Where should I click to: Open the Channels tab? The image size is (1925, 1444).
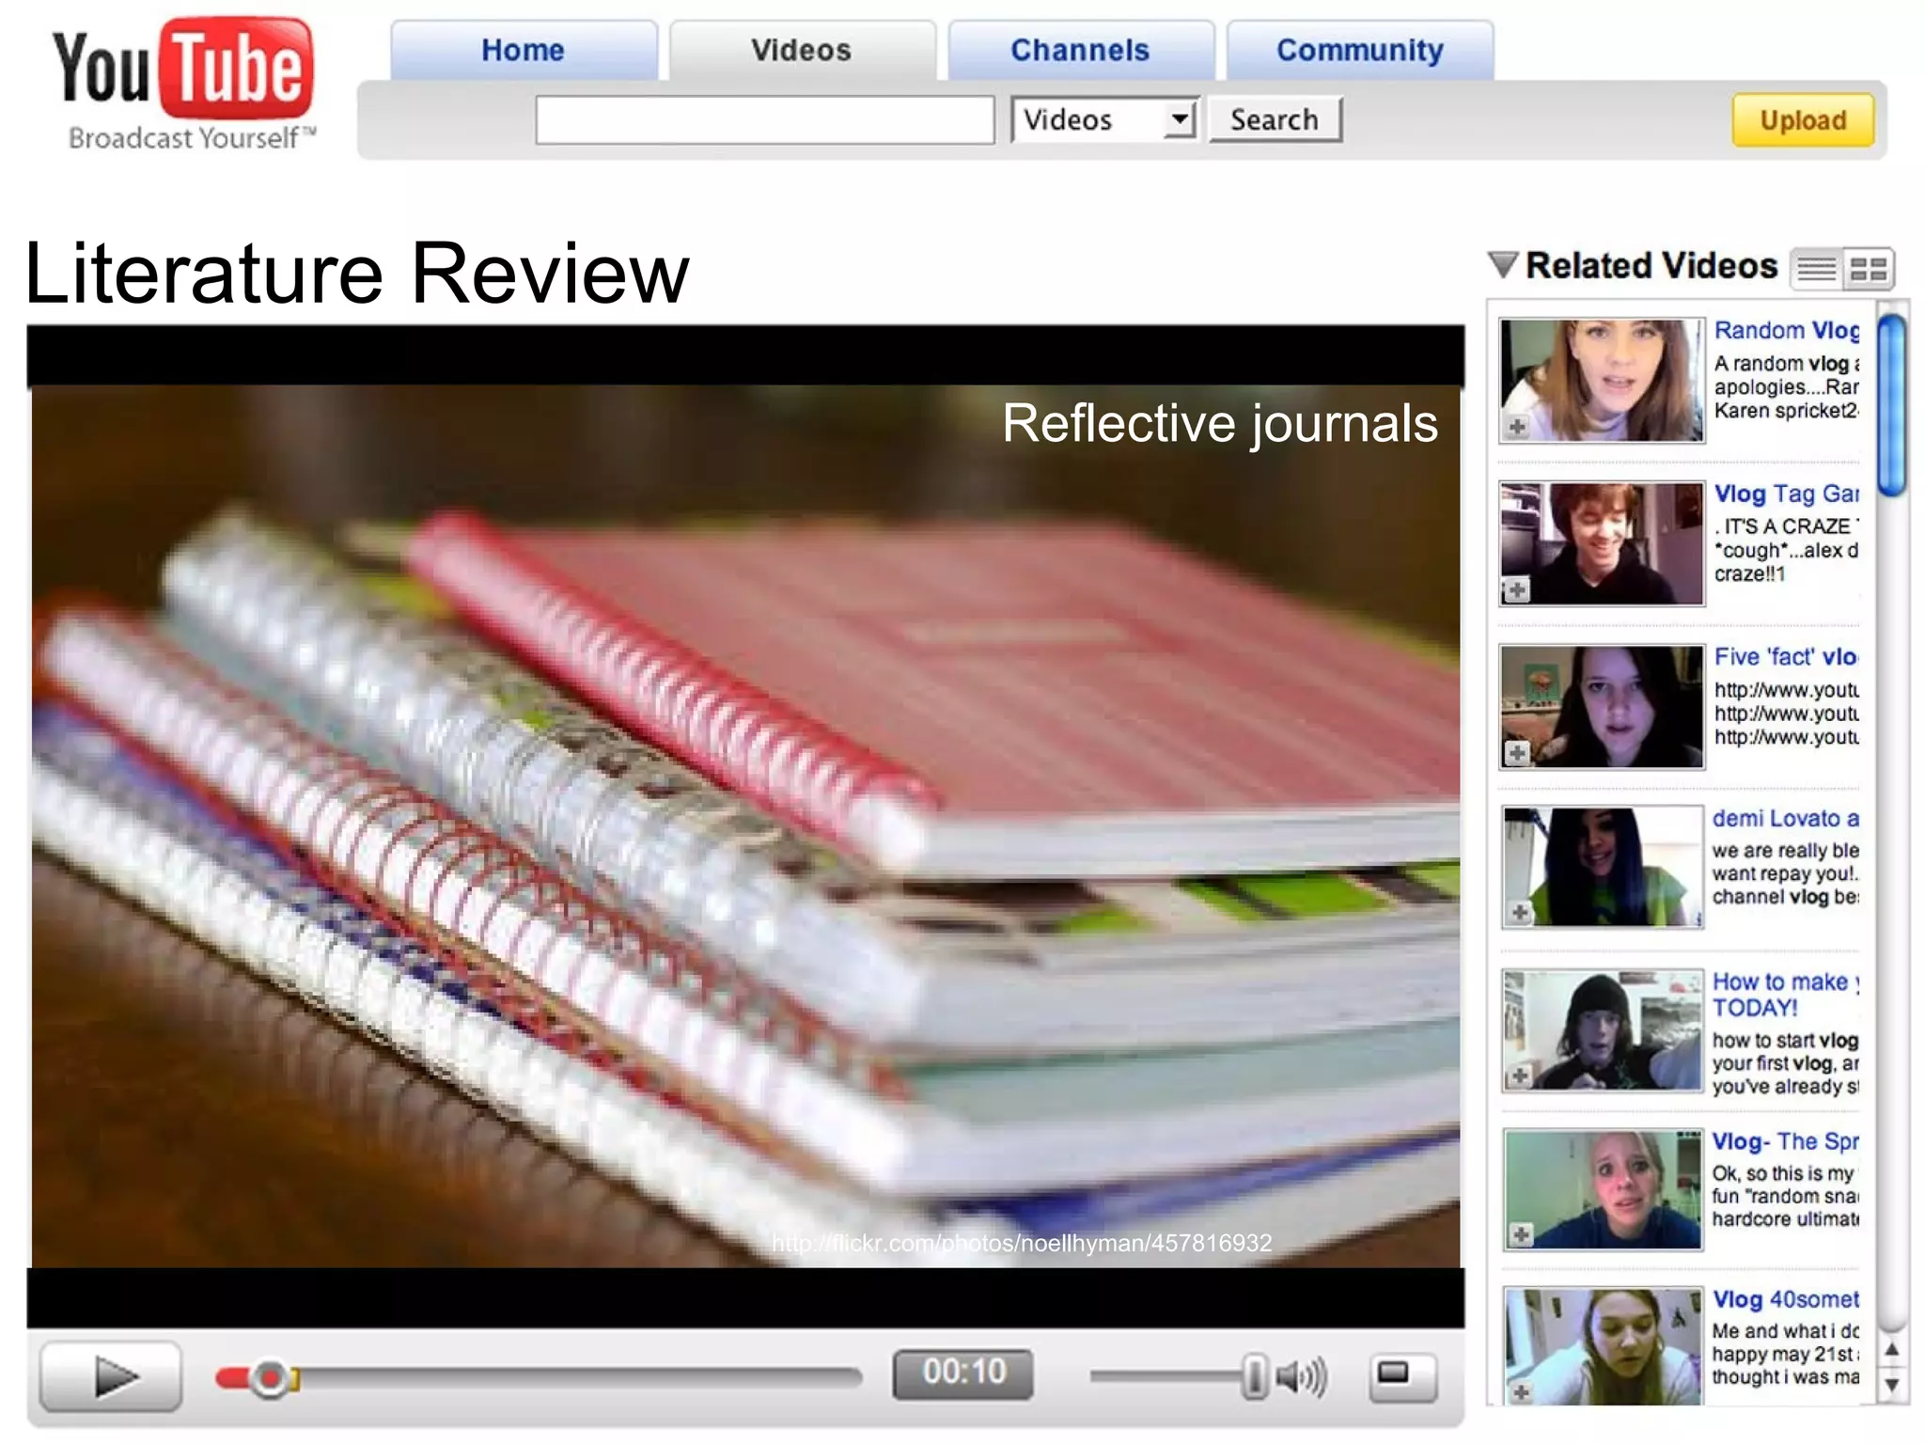pos(1081,50)
